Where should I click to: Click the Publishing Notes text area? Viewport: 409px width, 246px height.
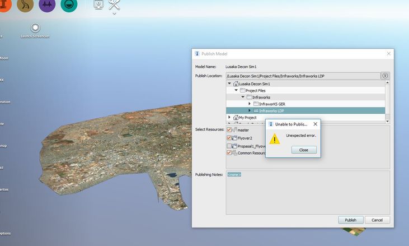point(308,192)
